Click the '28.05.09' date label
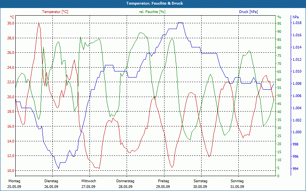Image resolution: width=306 pixels, height=191 pixels. (x=125, y=187)
